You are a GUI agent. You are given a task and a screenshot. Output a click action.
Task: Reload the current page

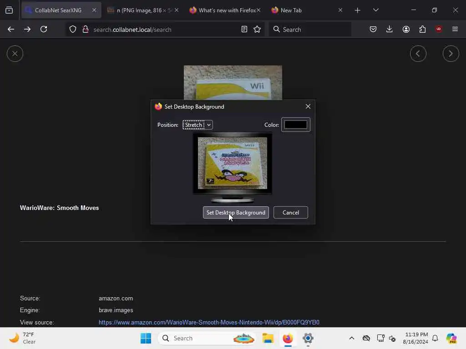click(x=44, y=29)
